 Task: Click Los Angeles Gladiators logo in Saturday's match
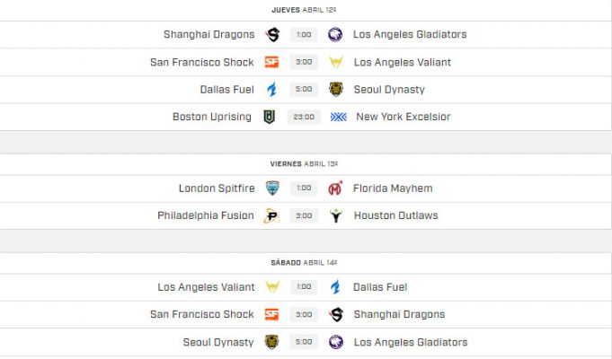click(x=335, y=342)
